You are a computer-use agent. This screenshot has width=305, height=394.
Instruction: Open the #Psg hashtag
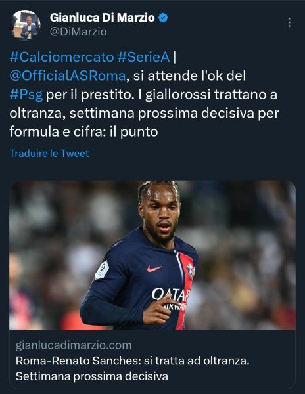pos(26,95)
